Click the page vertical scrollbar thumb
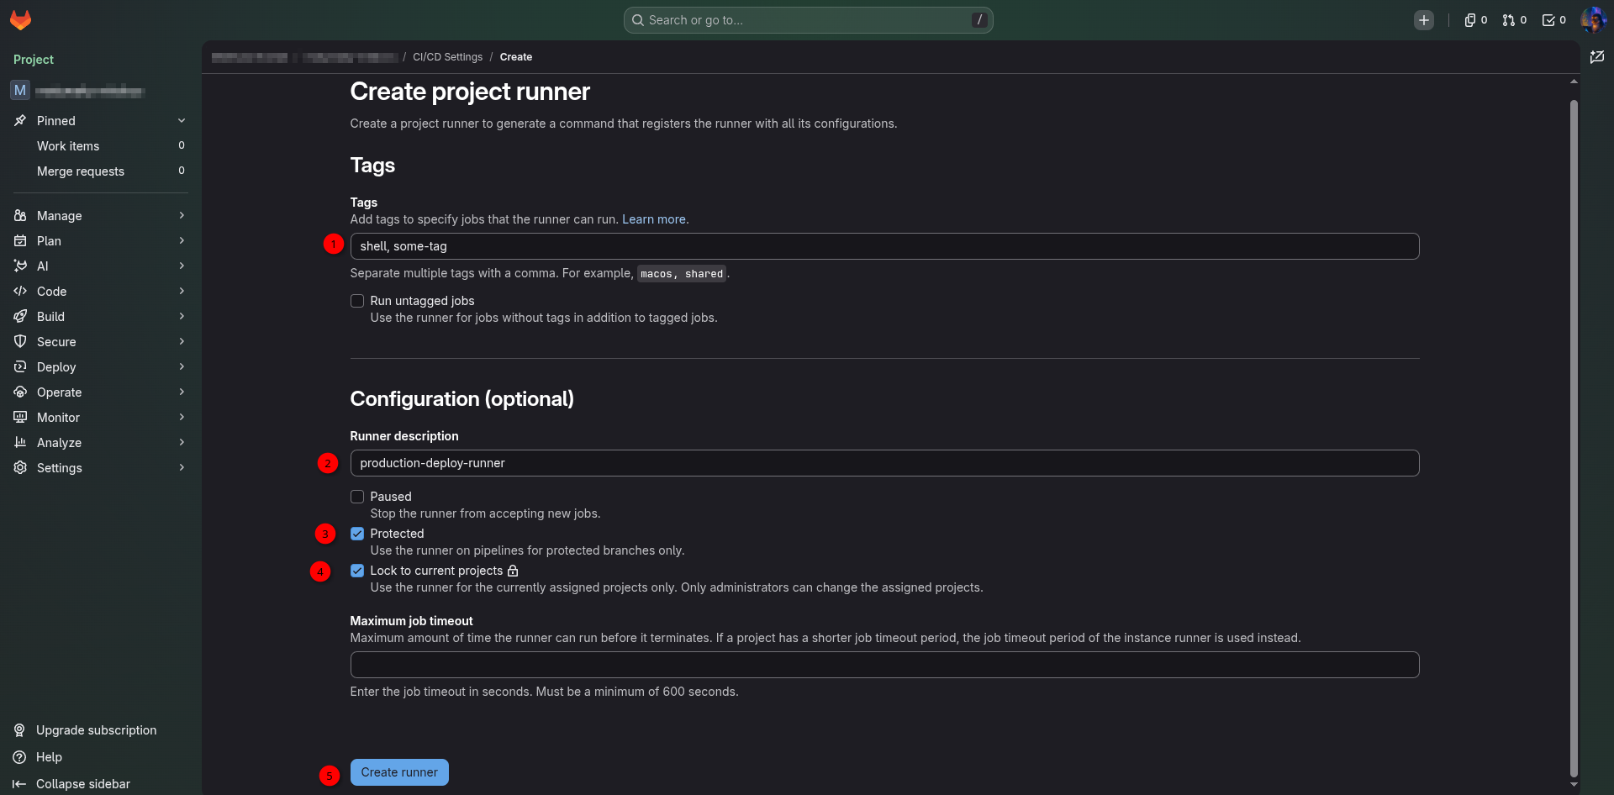Viewport: 1614px width, 795px height. point(1574,437)
